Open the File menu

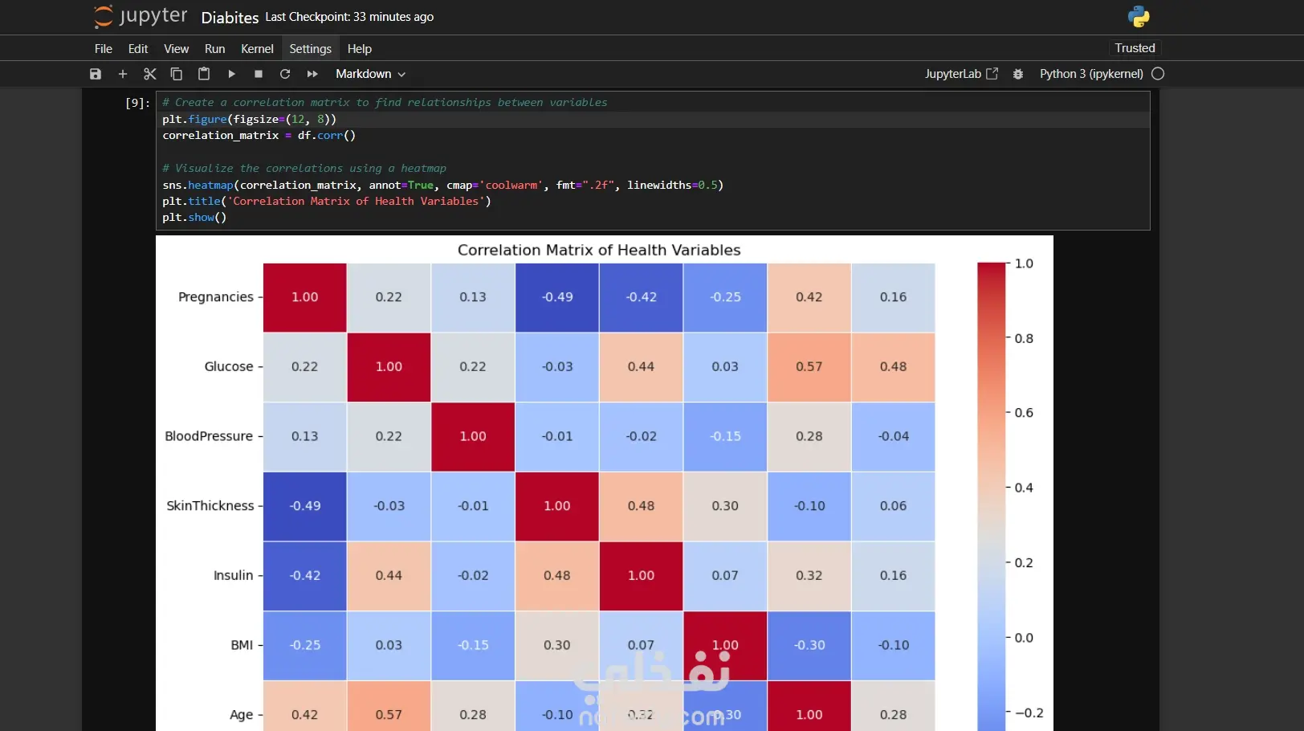point(104,49)
